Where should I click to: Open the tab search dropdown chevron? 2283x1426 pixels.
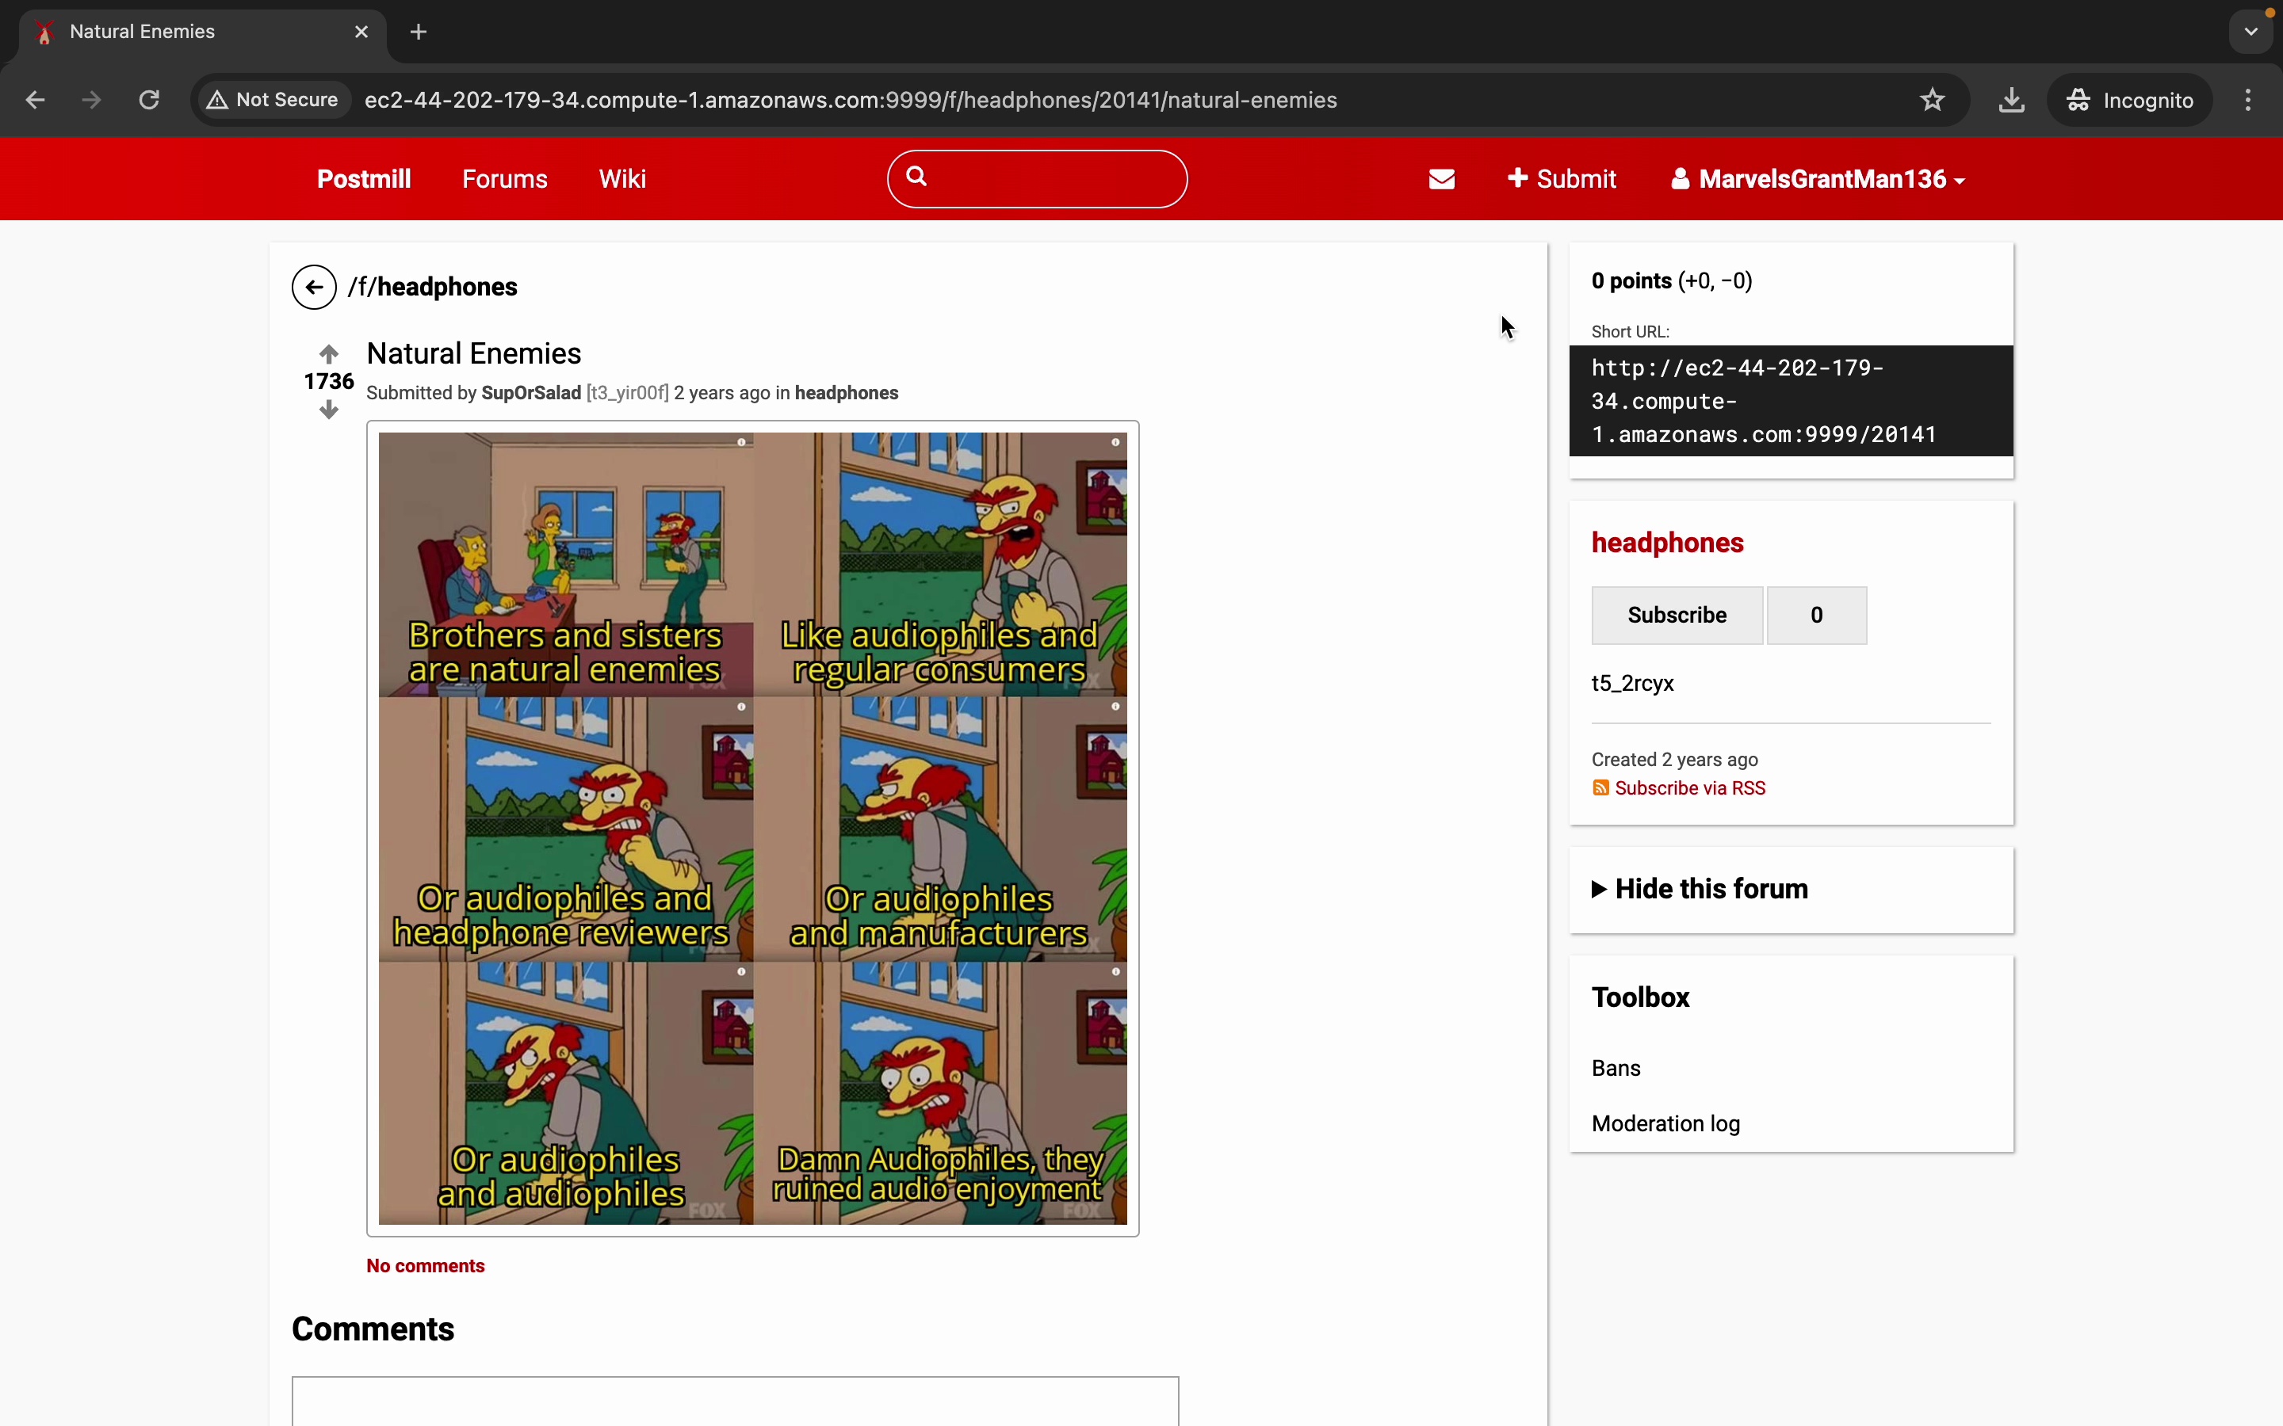click(x=2251, y=32)
